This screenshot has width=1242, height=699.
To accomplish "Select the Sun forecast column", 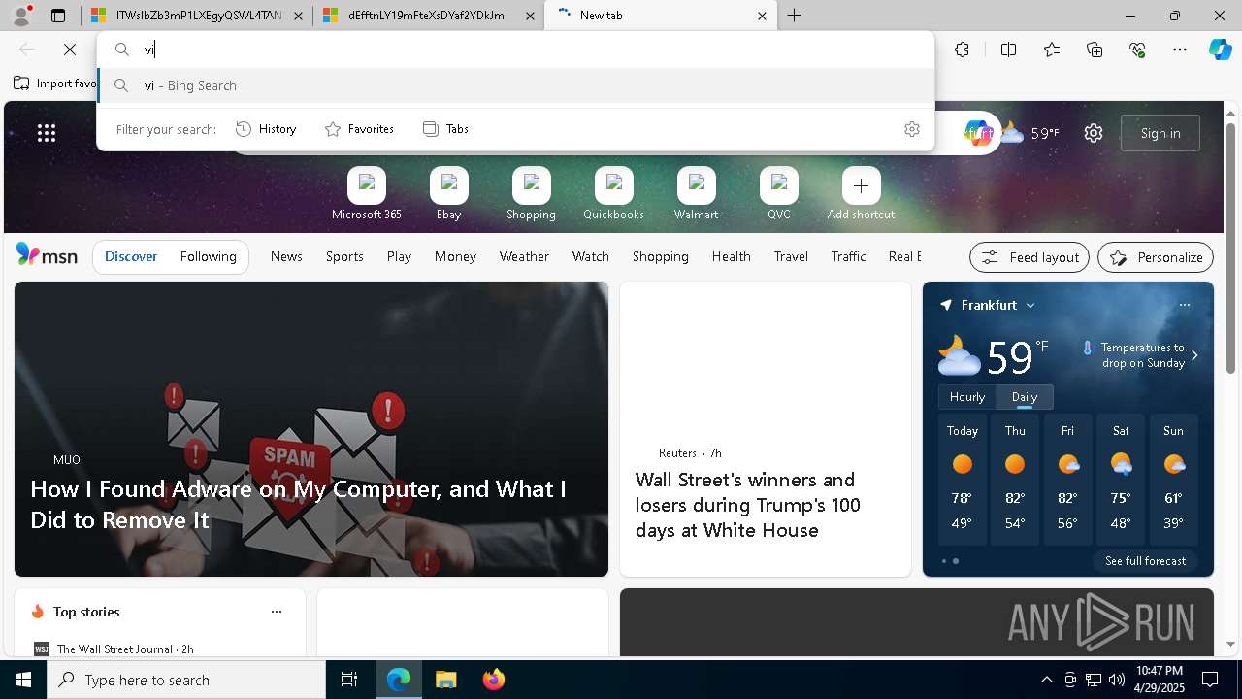I will coord(1173,480).
